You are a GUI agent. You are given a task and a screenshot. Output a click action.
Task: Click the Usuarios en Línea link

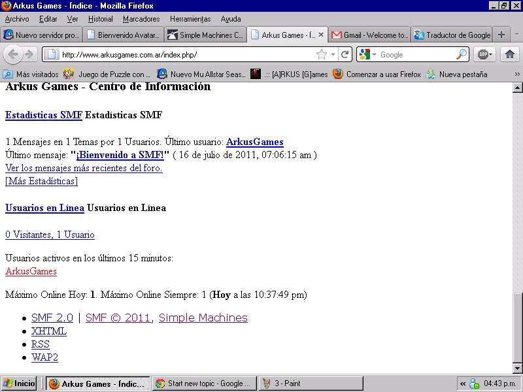pos(44,208)
